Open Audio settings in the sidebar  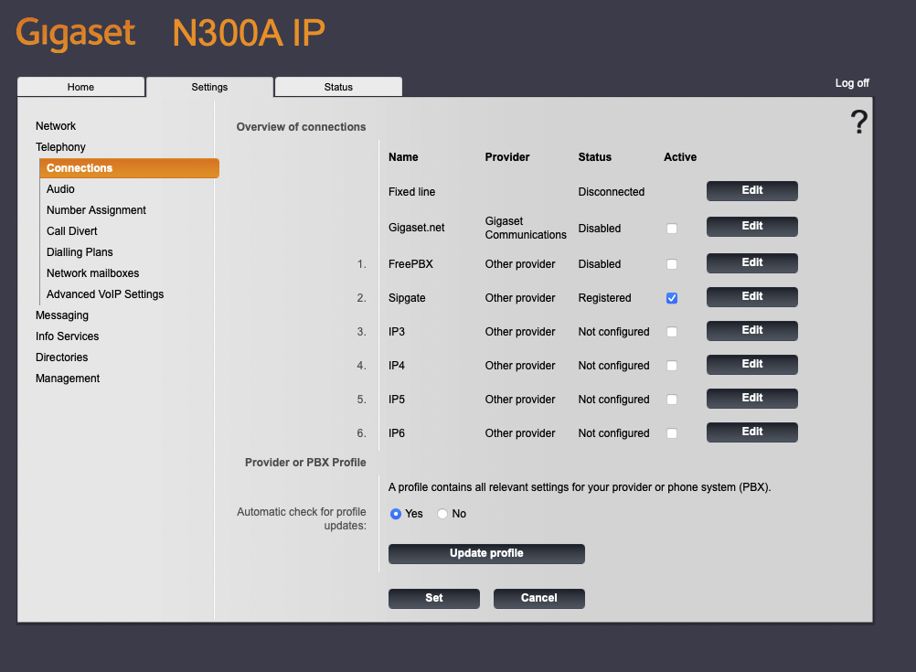(60, 189)
